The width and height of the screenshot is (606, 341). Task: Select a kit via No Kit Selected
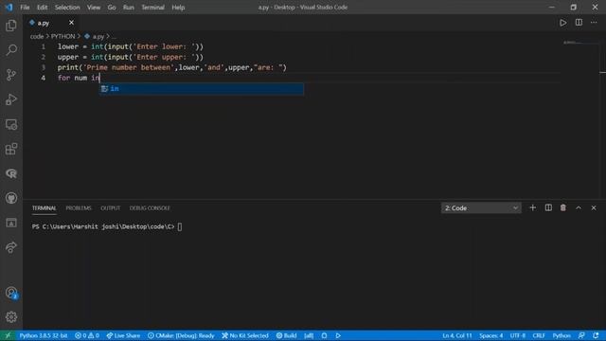(245, 335)
